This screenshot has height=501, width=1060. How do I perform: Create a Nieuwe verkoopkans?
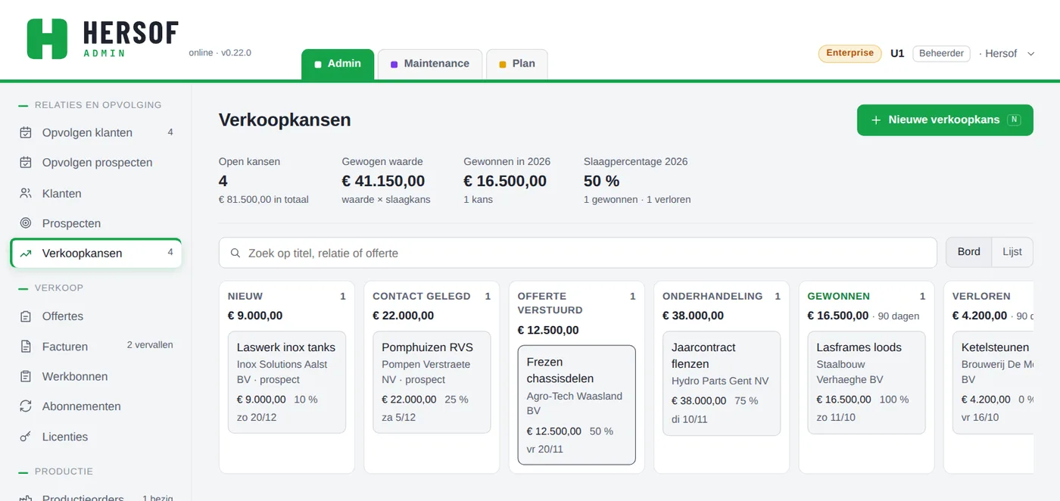[x=945, y=120]
